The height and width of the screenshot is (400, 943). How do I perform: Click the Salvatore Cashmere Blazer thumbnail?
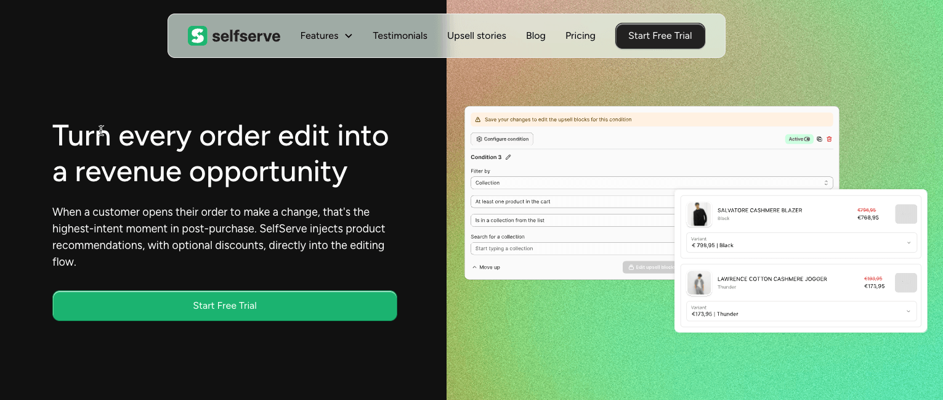pyautogui.click(x=699, y=214)
